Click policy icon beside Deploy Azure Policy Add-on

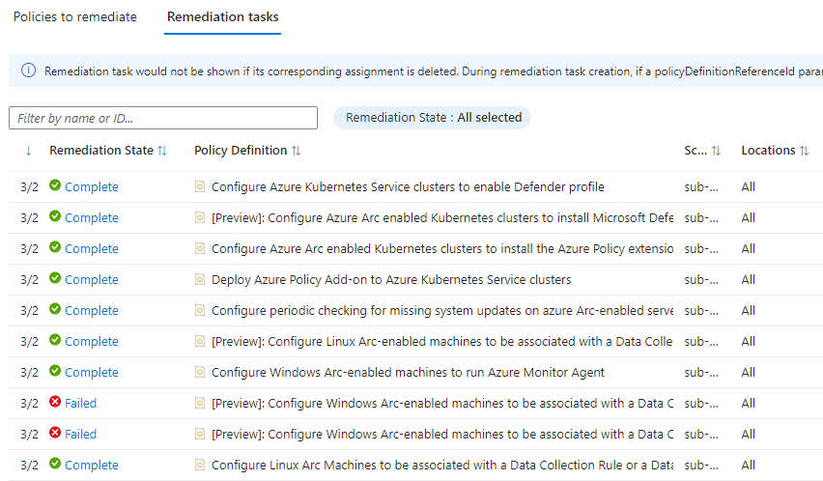[x=200, y=279]
